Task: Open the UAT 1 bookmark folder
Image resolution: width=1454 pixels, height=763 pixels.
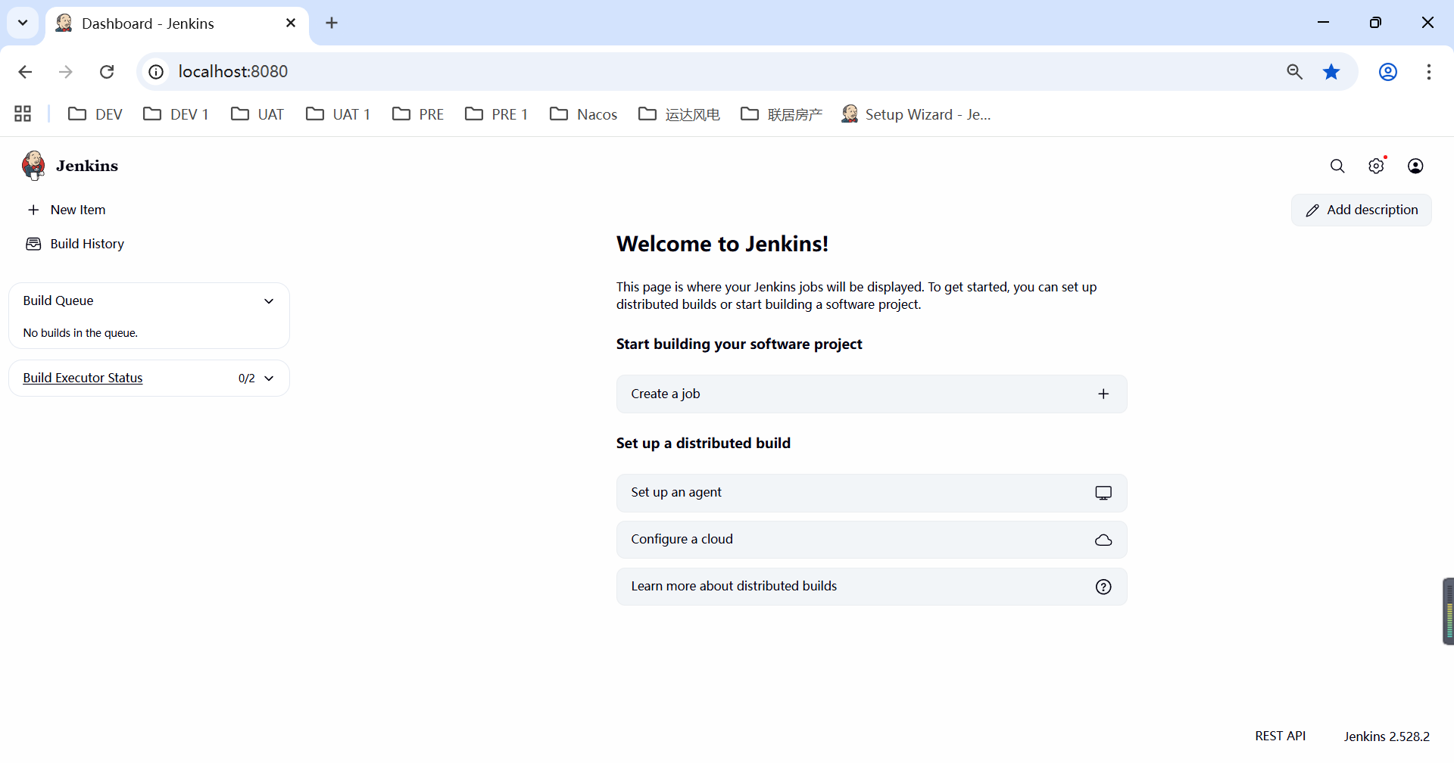Action: tap(339, 114)
